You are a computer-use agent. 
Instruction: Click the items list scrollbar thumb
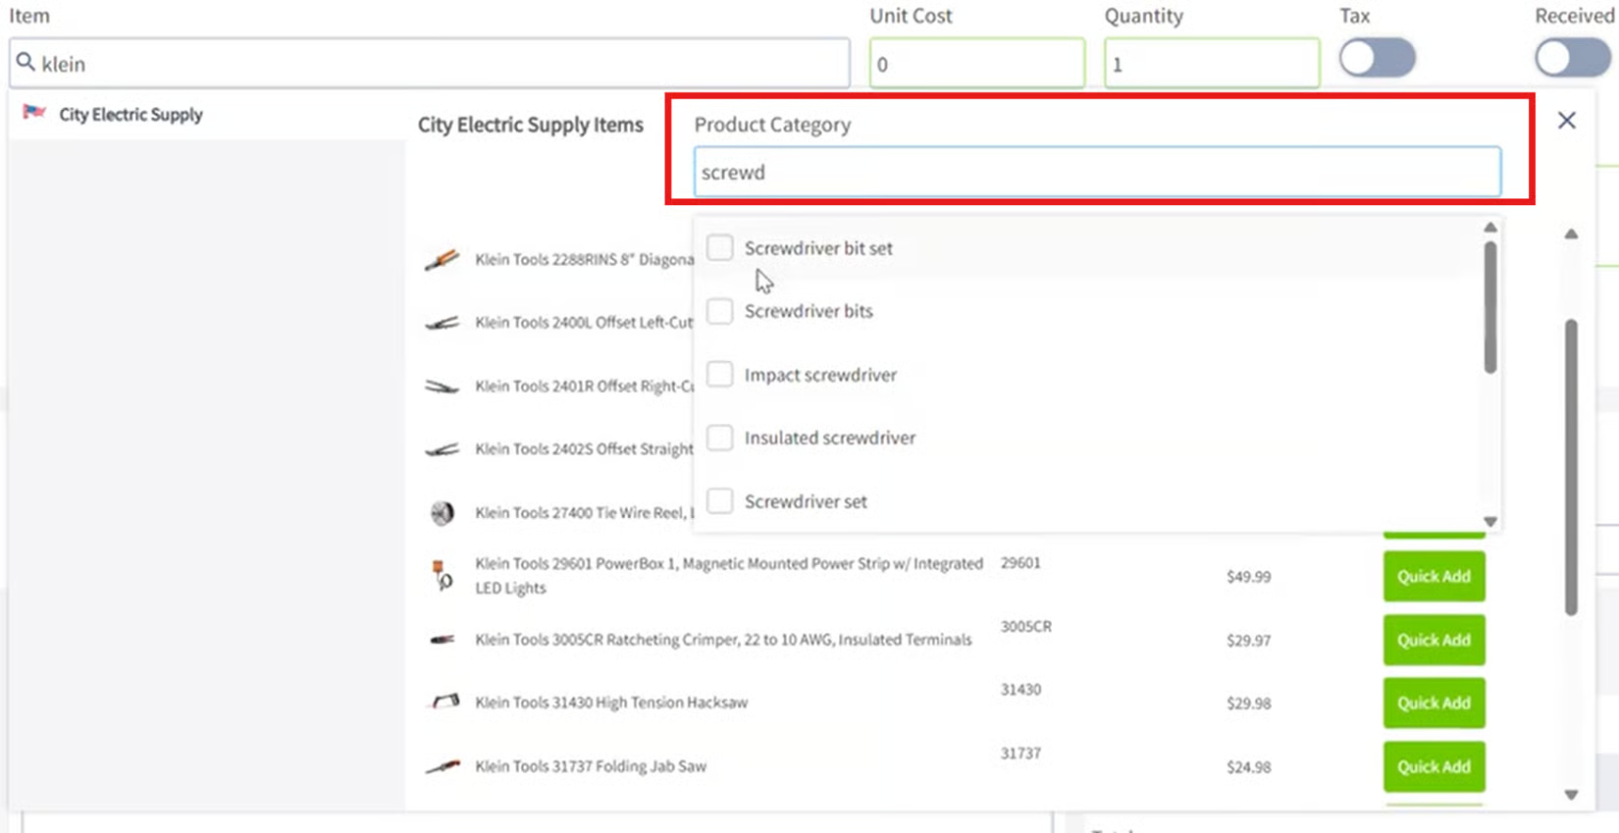(x=1571, y=467)
